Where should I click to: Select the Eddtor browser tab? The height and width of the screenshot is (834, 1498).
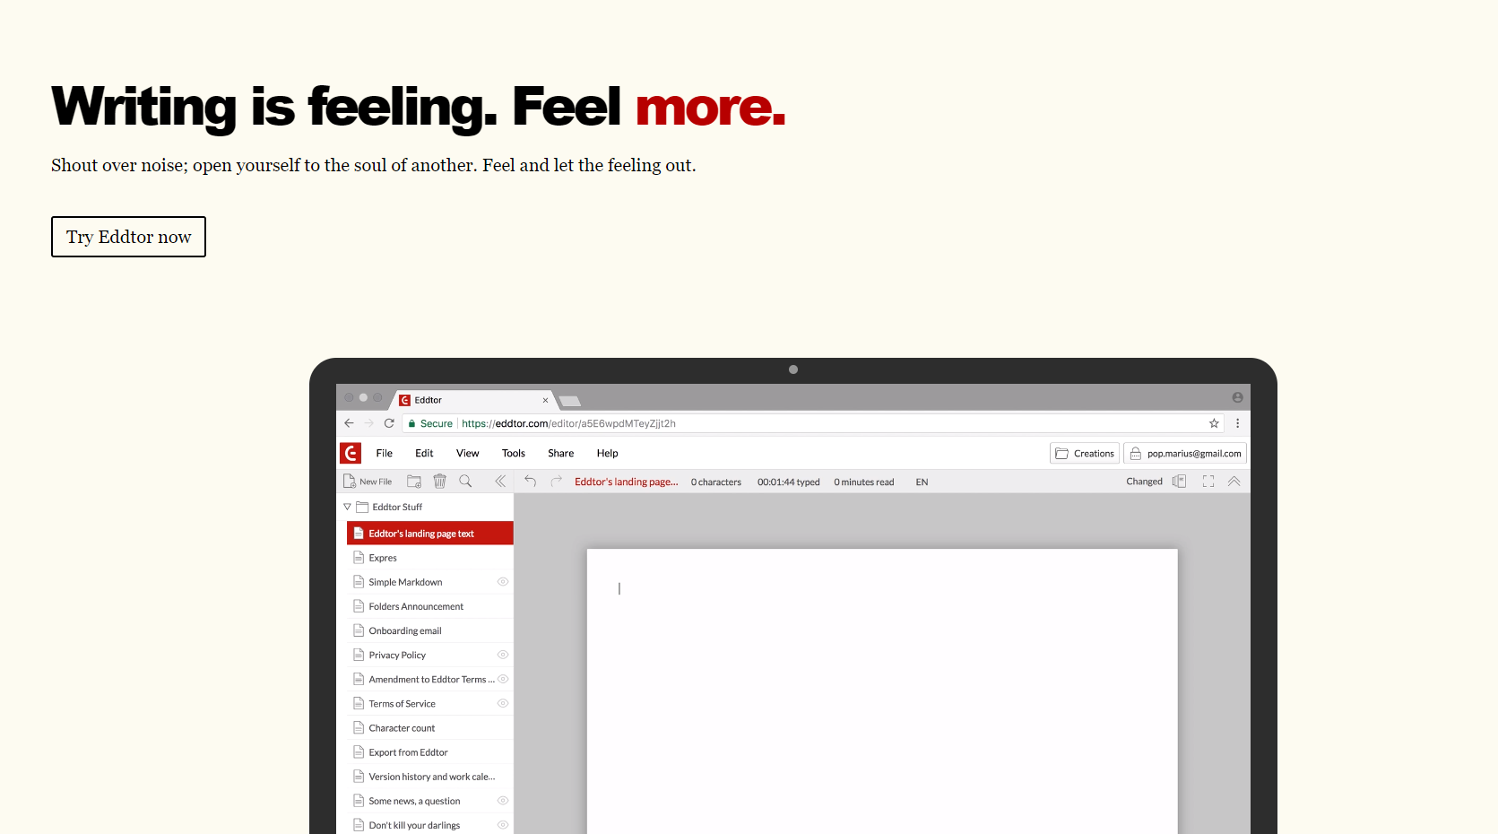472,400
